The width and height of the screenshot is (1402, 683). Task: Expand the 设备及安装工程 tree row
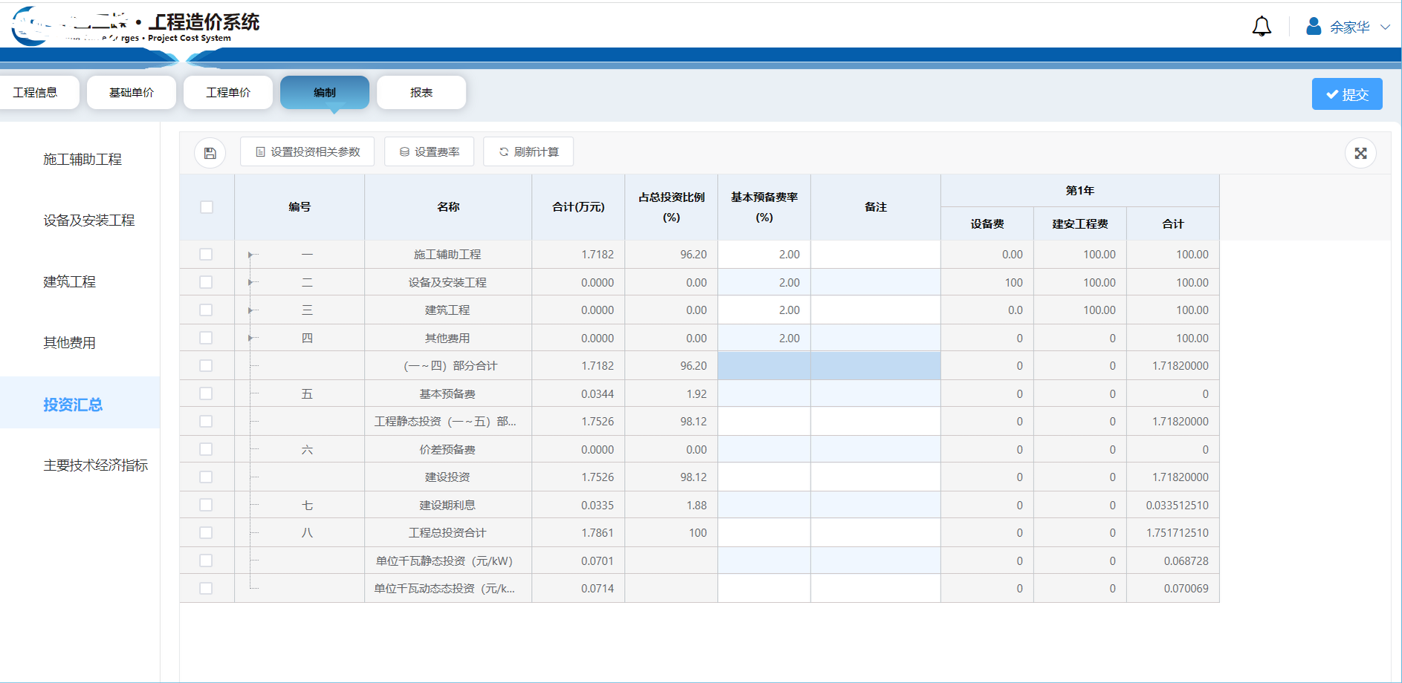coord(250,282)
